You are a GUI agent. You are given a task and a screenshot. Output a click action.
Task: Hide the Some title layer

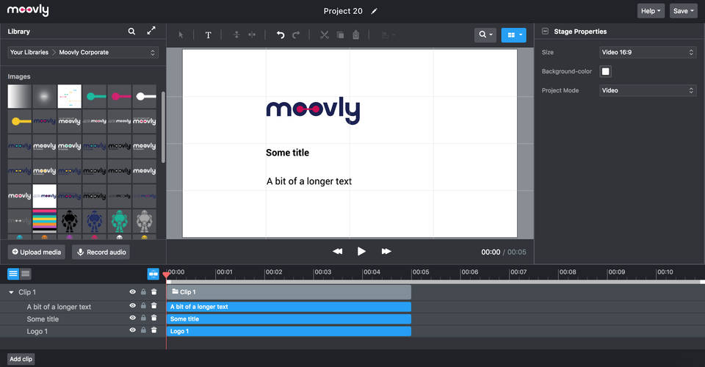pos(133,319)
